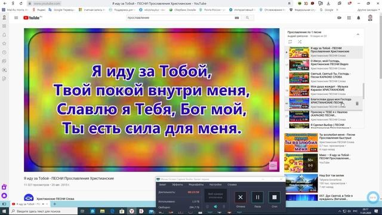Open the Windows action center icon
Image resolution: width=382 pixels, height=215 pixels.
coord(377,211)
